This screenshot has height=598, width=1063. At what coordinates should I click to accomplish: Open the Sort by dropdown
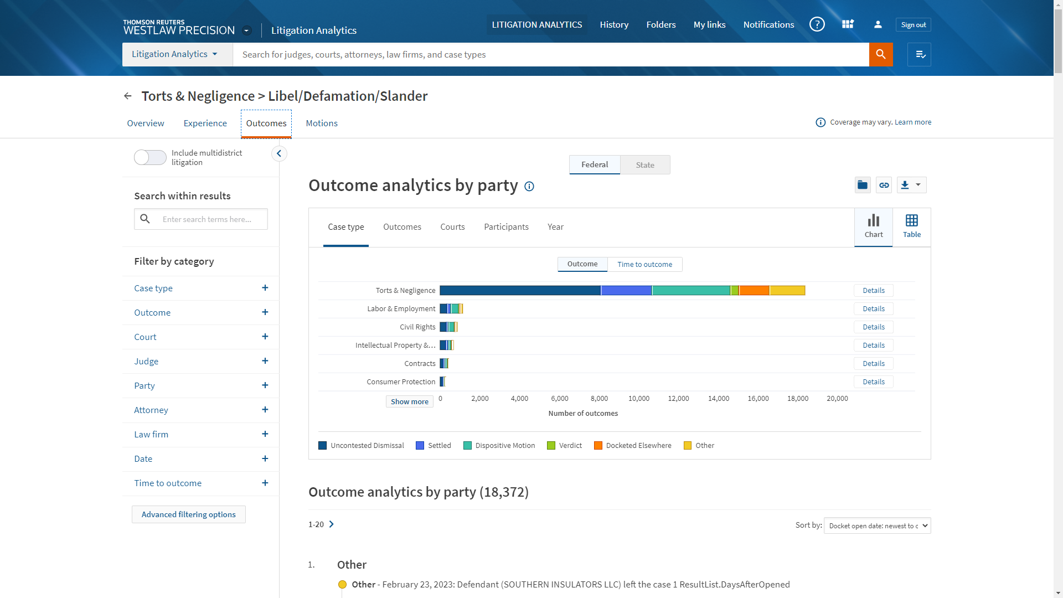point(877,525)
